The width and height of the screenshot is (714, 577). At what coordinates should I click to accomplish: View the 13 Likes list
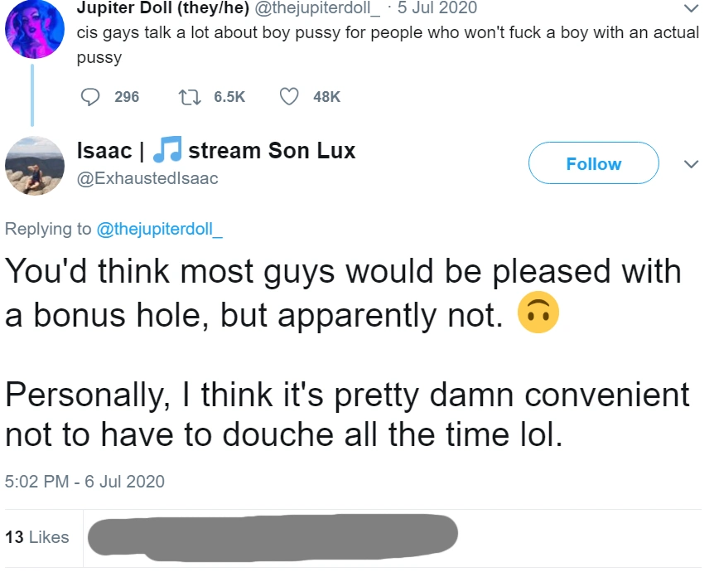click(x=37, y=537)
